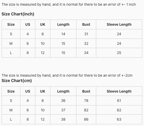Select size S row in inch table

(72, 34)
